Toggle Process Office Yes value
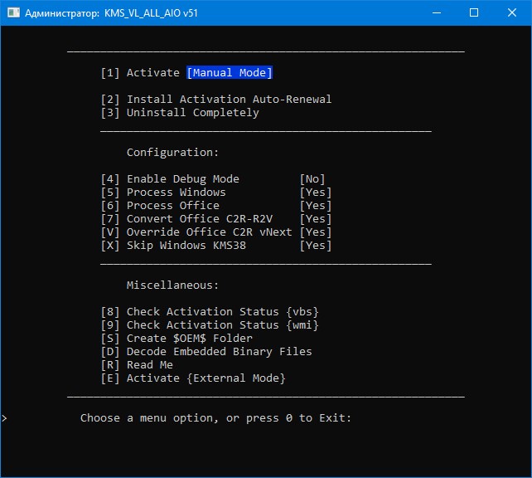 (x=315, y=206)
